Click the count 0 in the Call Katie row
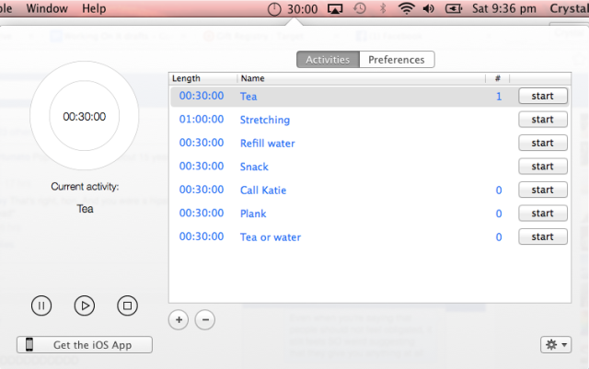 tap(499, 190)
